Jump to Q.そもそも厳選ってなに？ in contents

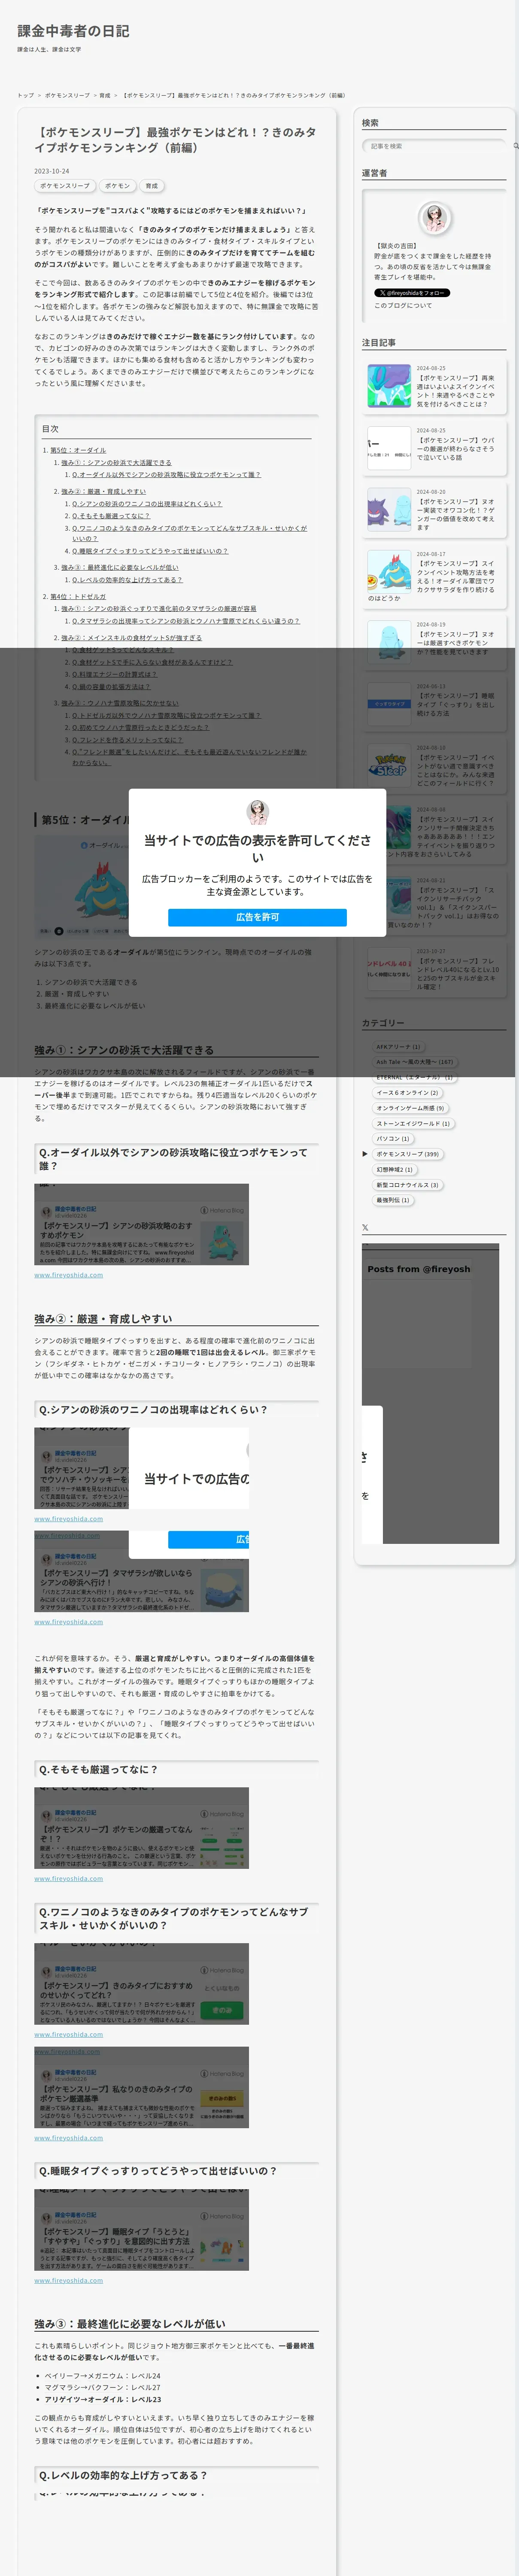click(111, 516)
